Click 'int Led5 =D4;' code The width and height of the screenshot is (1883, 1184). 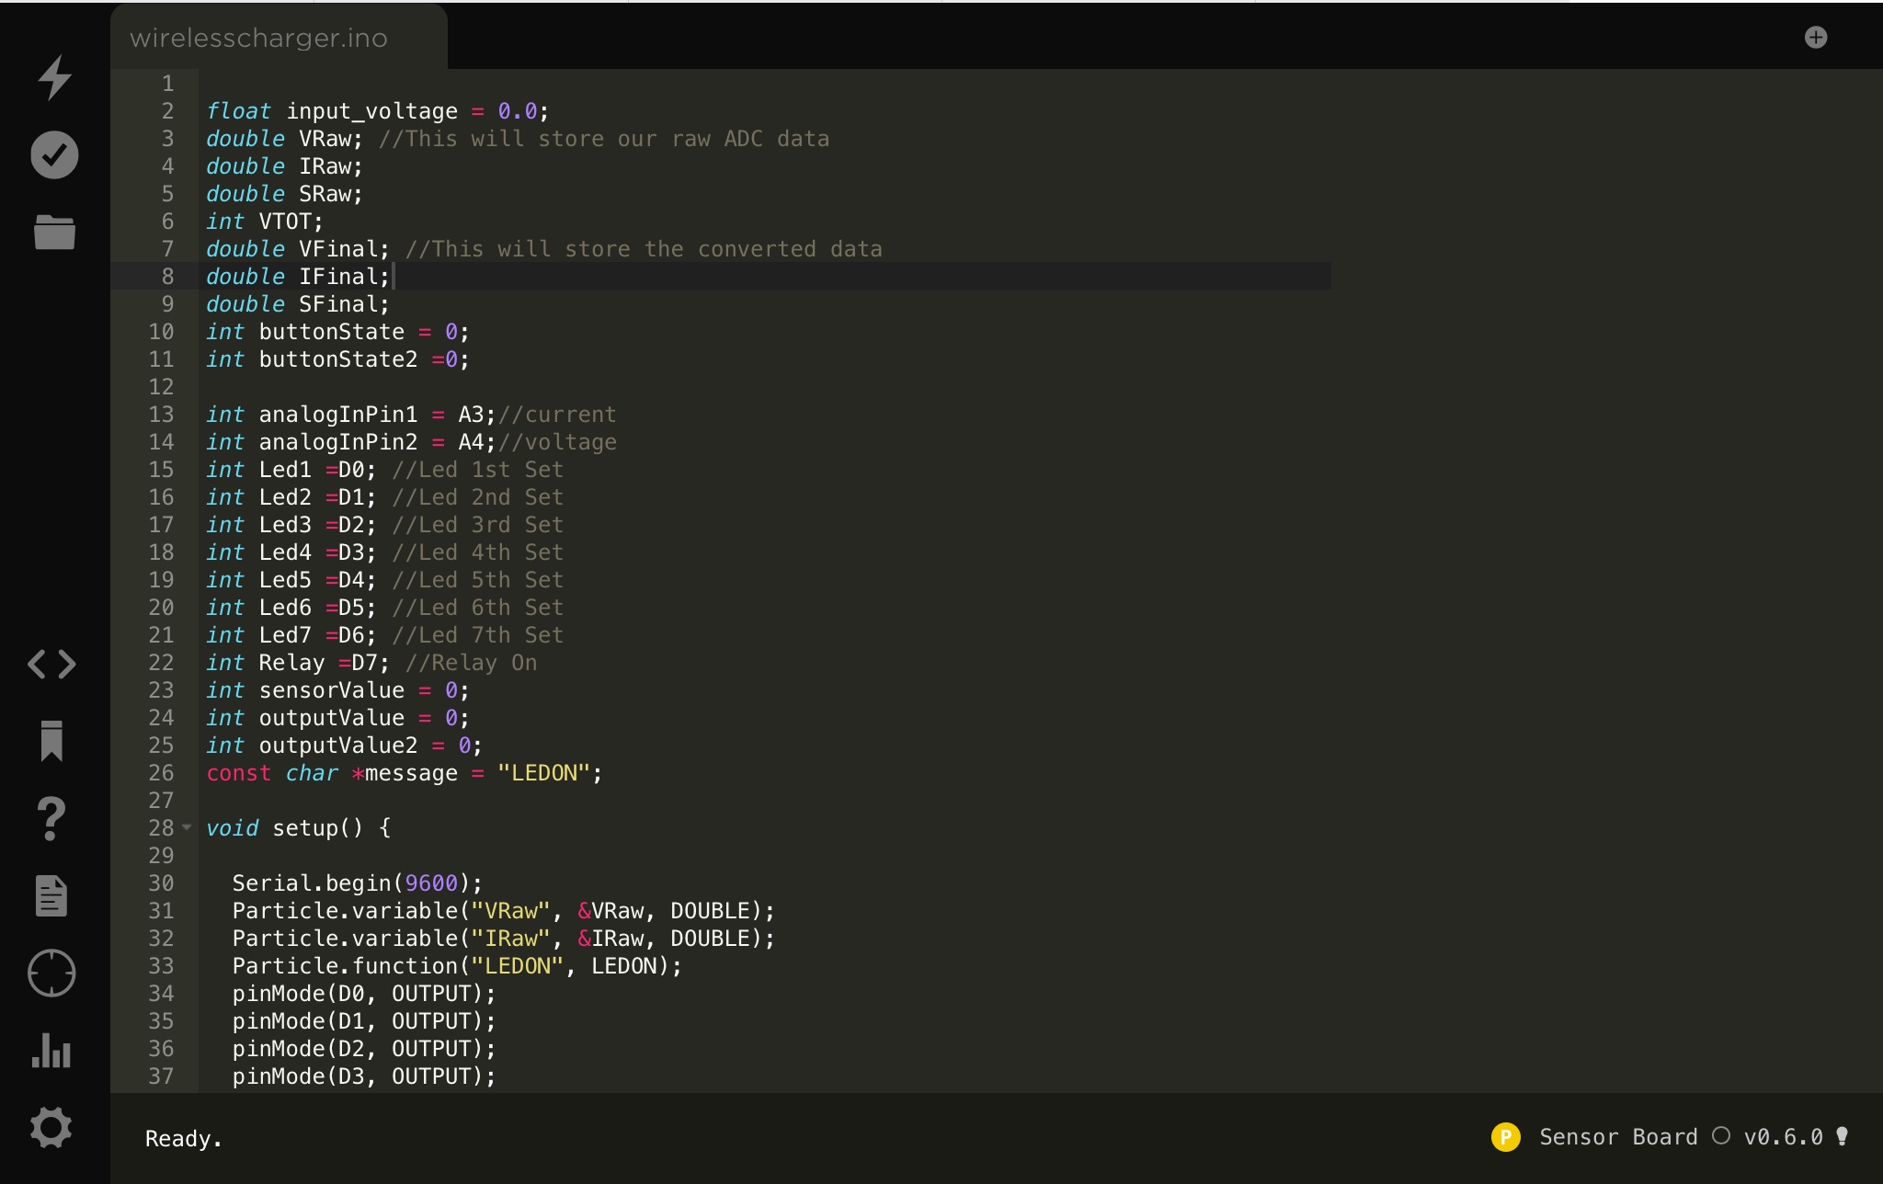click(x=291, y=580)
